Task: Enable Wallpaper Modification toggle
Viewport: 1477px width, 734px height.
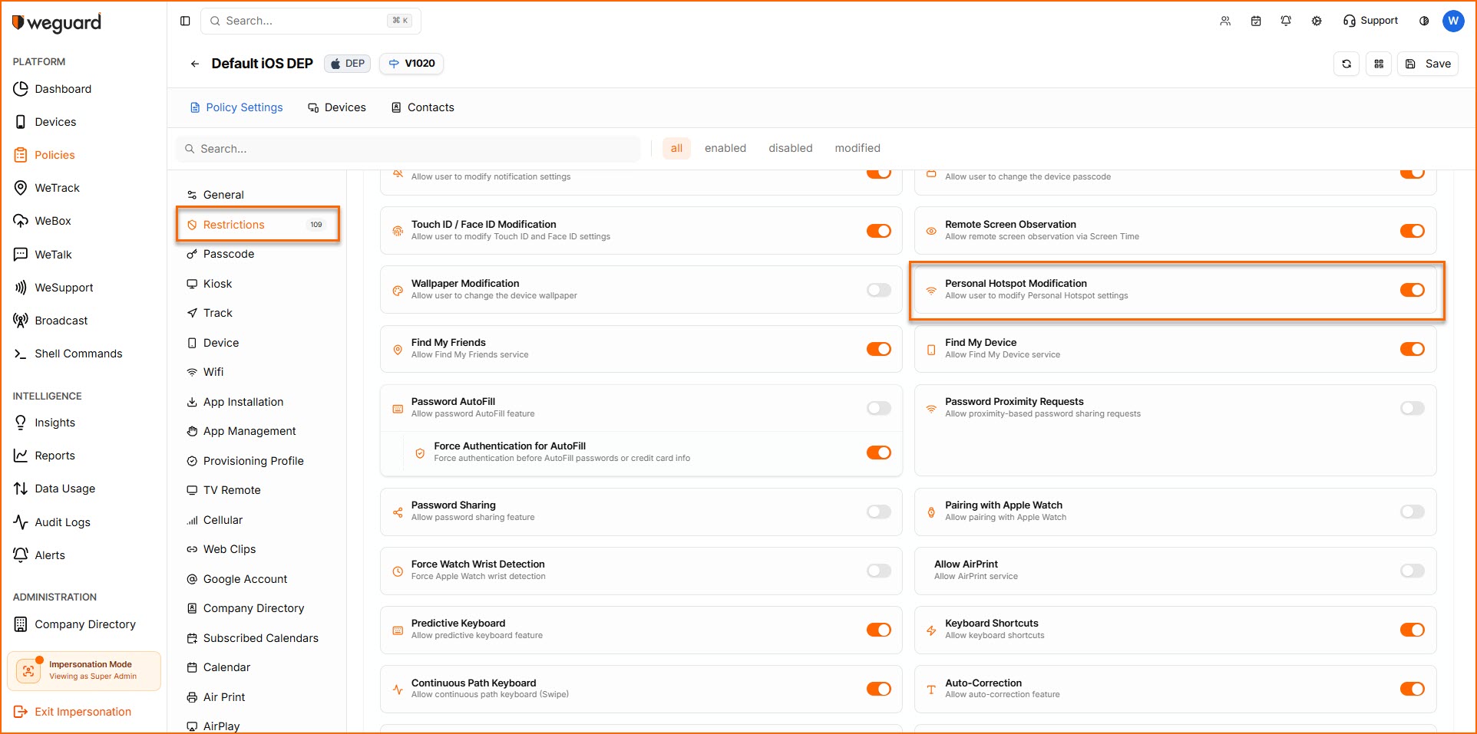Action: (x=878, y=290)
